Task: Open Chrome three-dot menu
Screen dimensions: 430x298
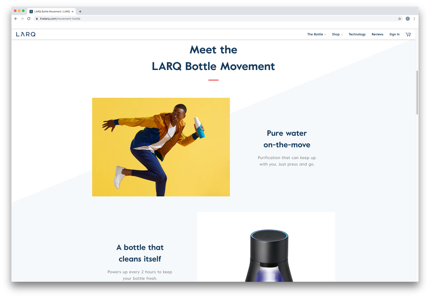Action: tap(414, 19)
